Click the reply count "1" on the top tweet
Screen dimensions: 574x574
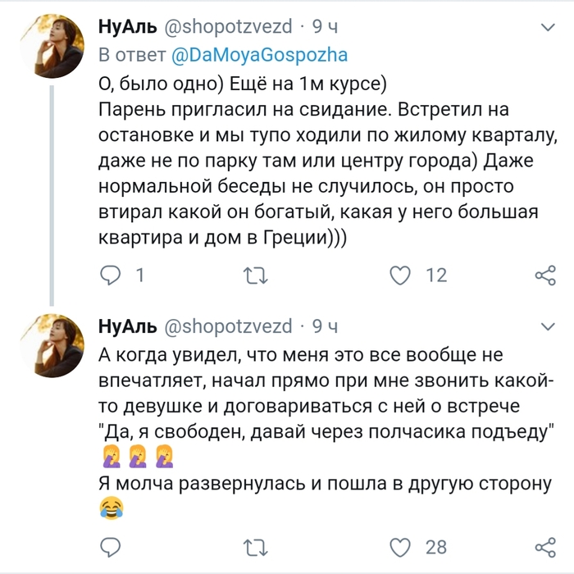(139, 276)
